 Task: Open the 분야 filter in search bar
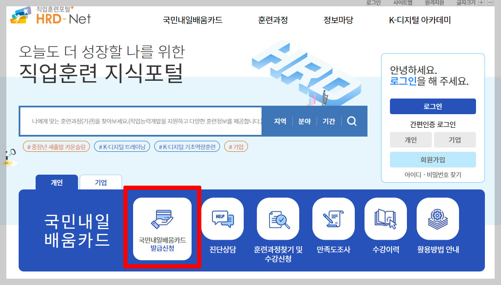pyautogui.click(x=304, y=121)
